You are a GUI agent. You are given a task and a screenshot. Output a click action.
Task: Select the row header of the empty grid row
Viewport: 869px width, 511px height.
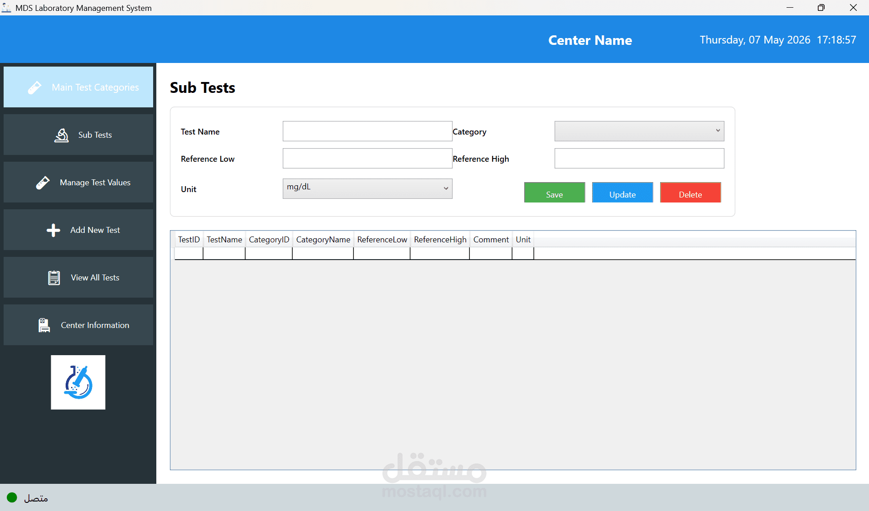[x=173, y=253]
